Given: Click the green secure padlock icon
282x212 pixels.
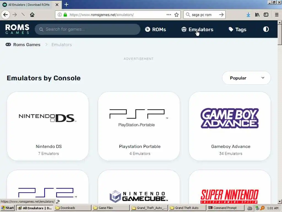Looking at the screenshot, I should coord(65,15).
